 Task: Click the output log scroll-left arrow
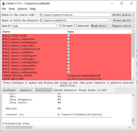(4, 127)
